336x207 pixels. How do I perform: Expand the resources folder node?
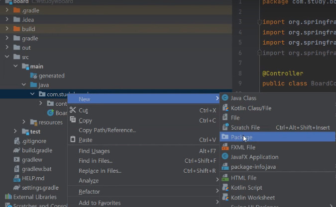pos(24,122)
